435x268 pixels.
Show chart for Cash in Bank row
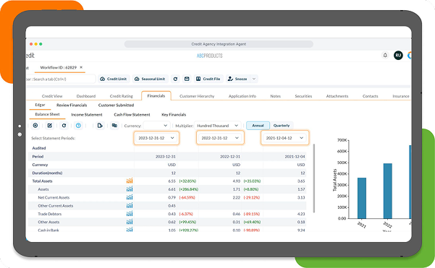tap(130, 230)
